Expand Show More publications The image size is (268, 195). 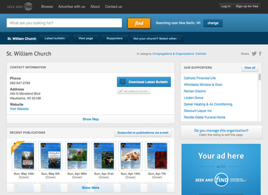pyautogui.click(x=91, y=188)
